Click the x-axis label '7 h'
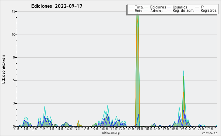The image size is (221, 136). (x=78, y=129)
